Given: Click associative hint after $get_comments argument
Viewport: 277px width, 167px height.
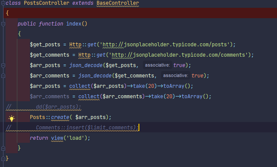Looking at the screenshot, I should 176,76.
